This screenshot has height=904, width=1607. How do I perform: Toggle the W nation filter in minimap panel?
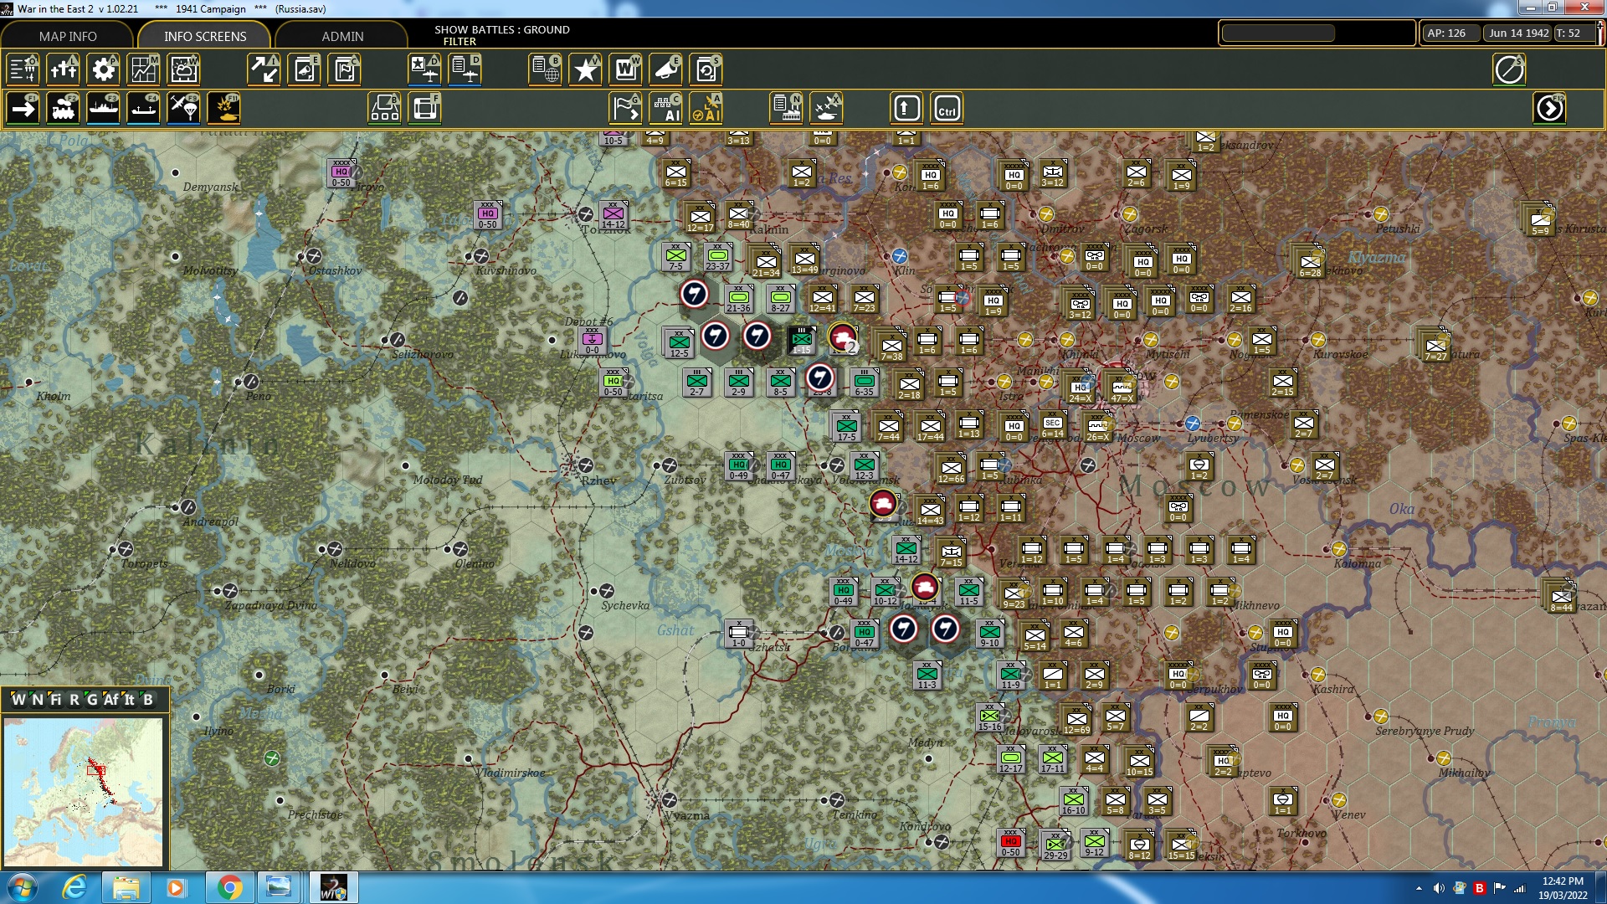pos(18,700)
